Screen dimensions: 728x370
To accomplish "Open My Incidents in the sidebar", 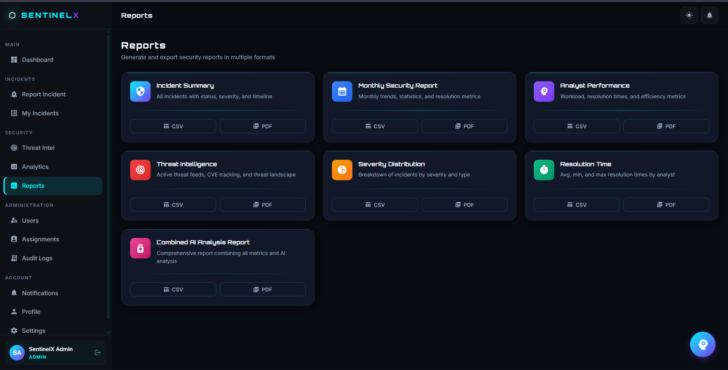I will pos(53,113).
